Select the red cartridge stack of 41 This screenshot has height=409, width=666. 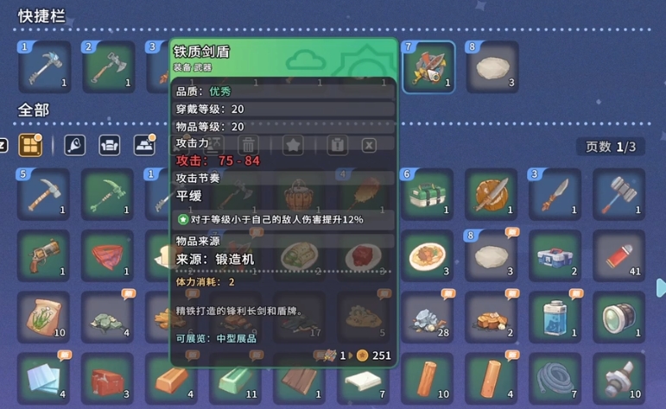pos(618,255)
